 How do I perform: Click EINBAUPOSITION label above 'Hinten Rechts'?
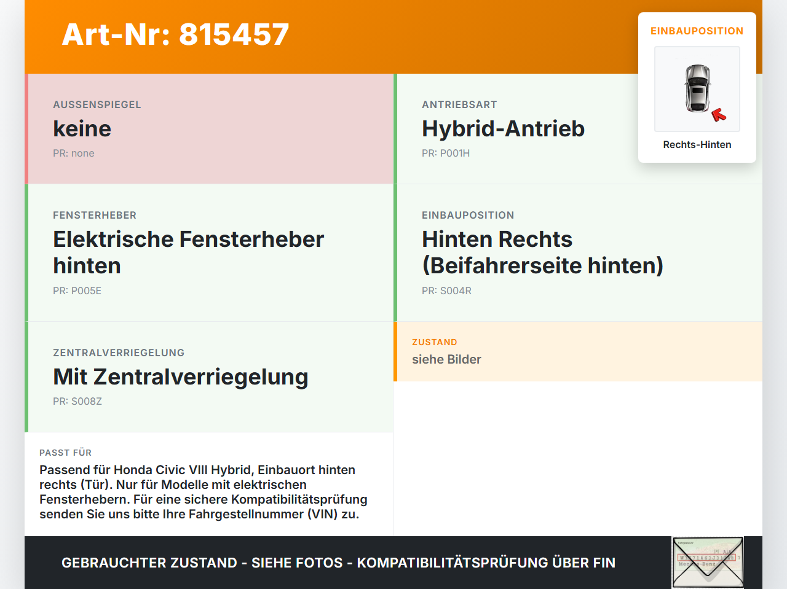tap(468, 215)
